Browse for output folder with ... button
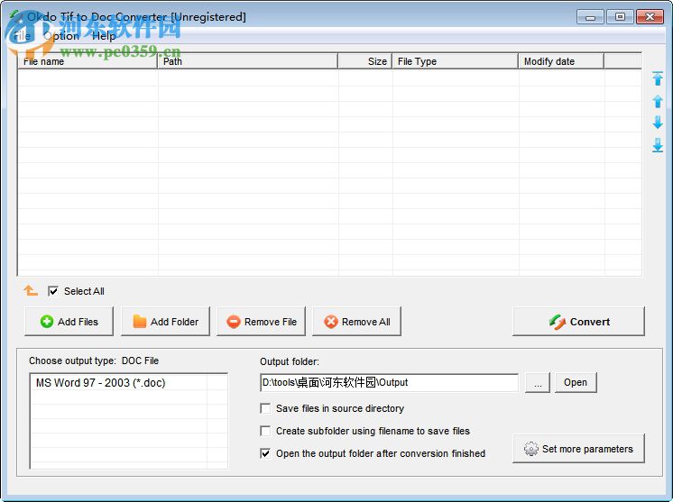The image size is (673, 502). (x=538, y=382)
